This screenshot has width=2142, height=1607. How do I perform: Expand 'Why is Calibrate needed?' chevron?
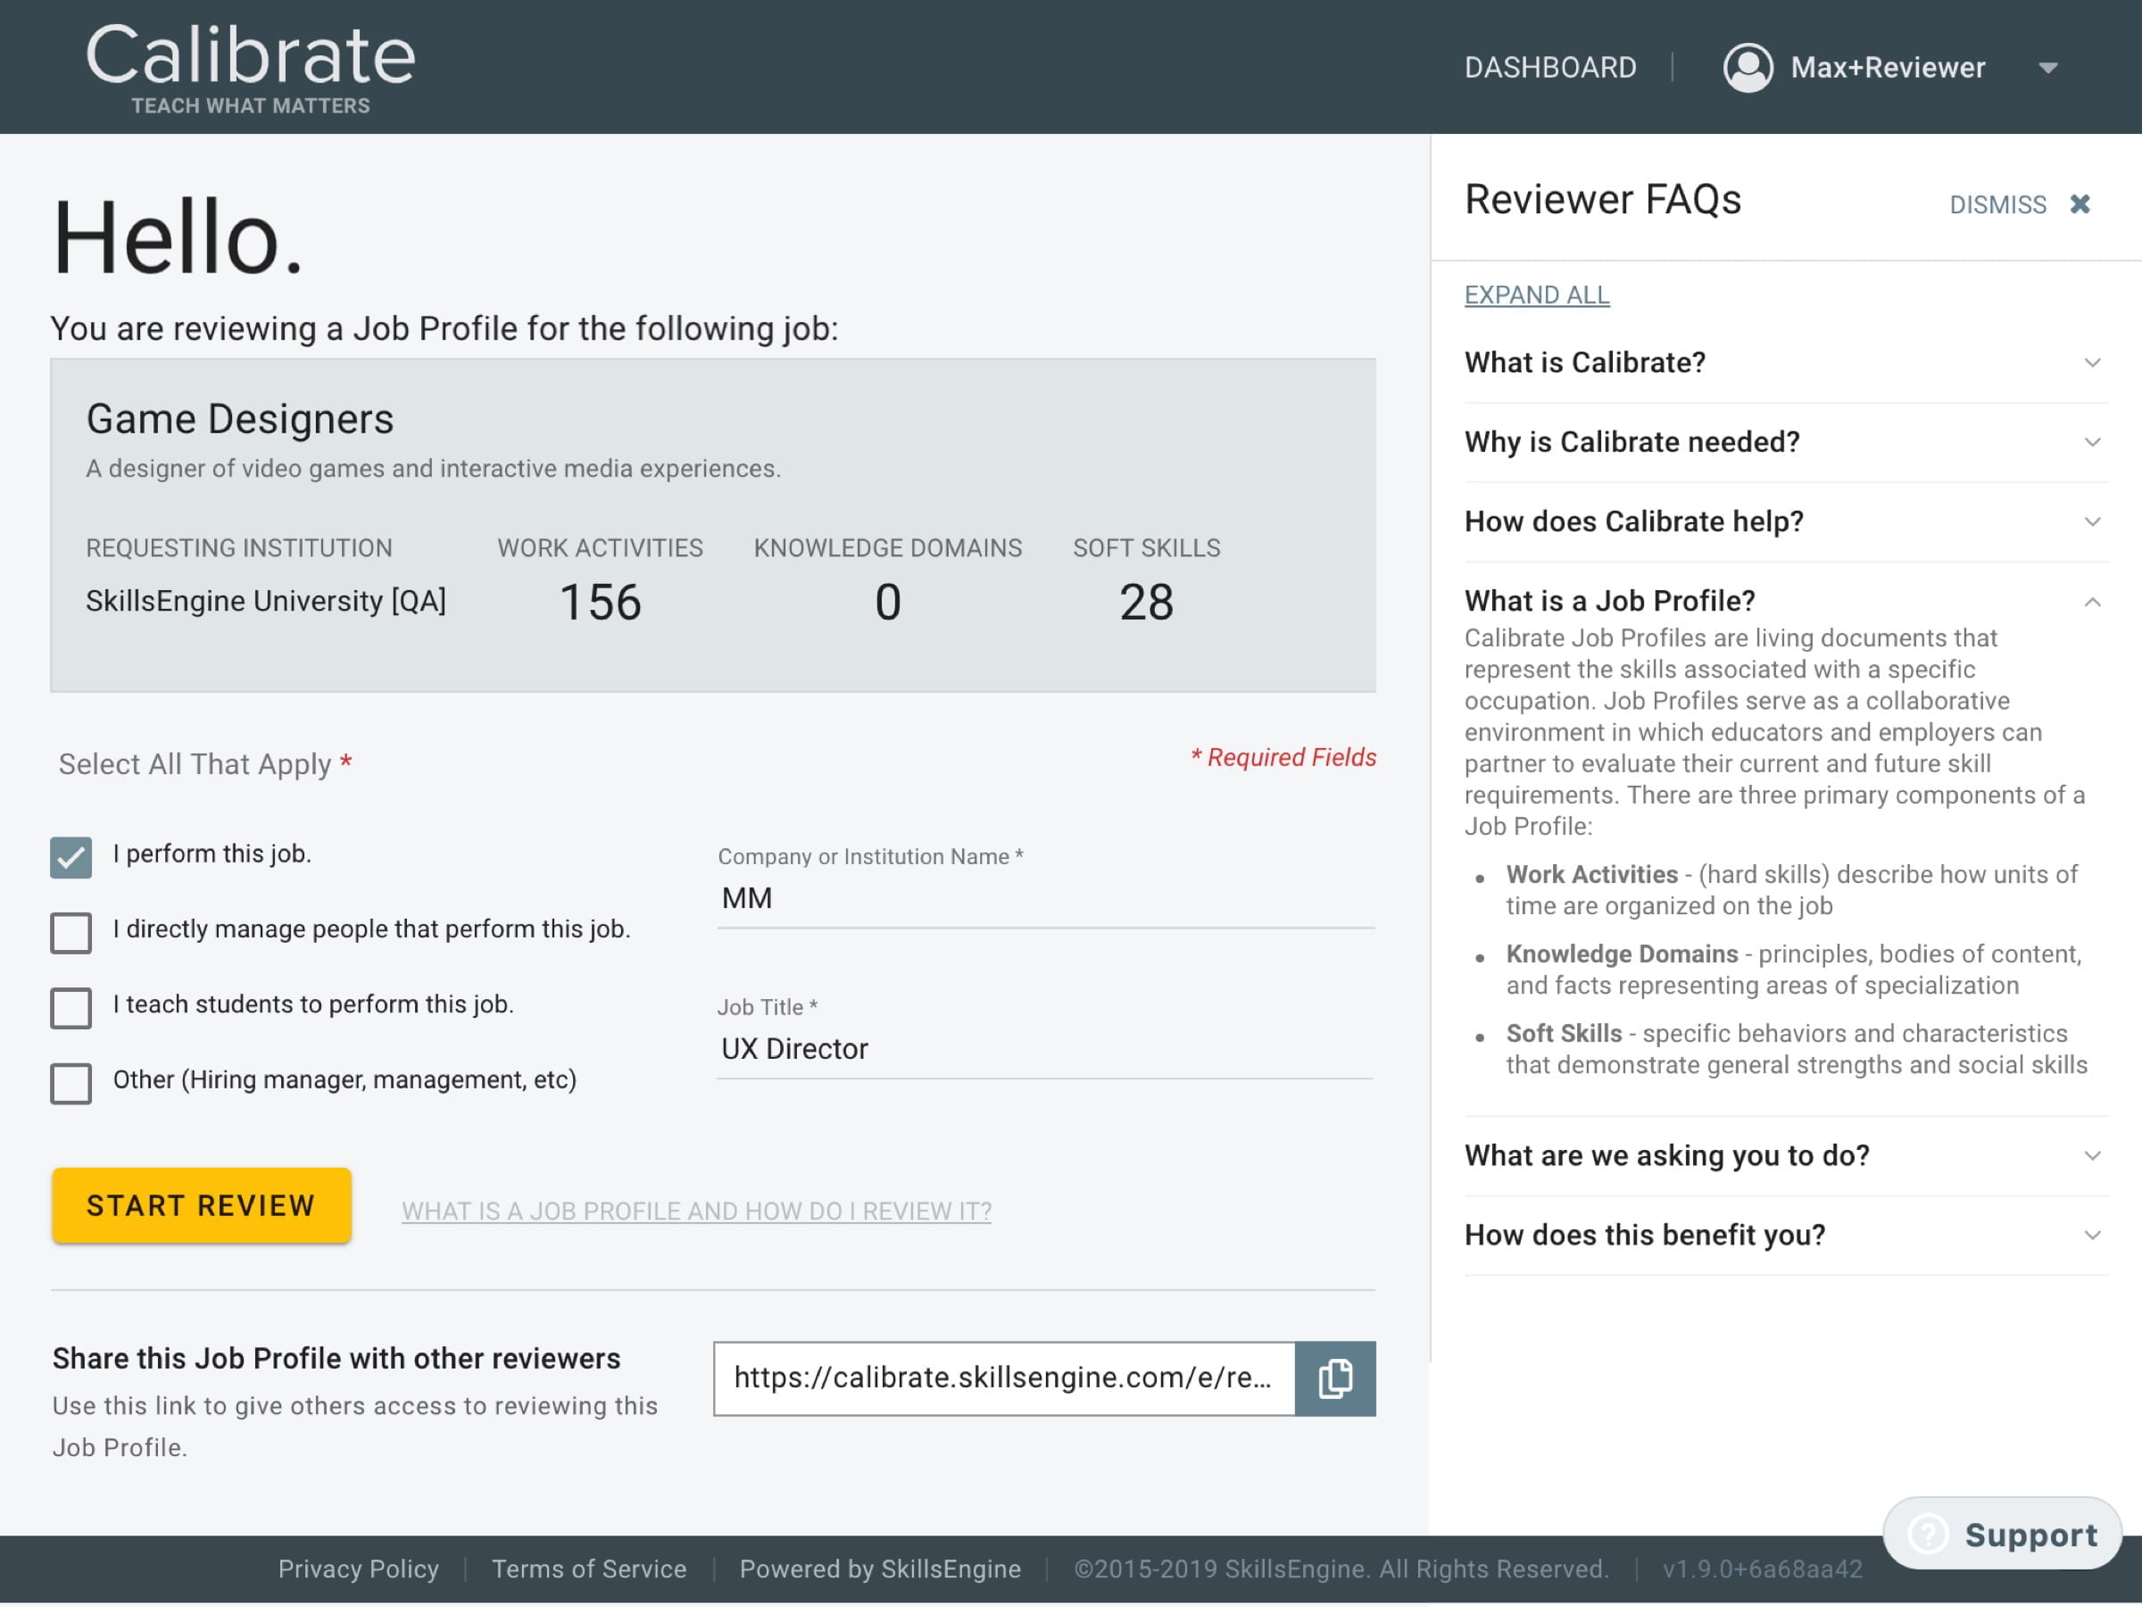[2092, 442]
